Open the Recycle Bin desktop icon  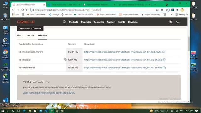[5, 17]
